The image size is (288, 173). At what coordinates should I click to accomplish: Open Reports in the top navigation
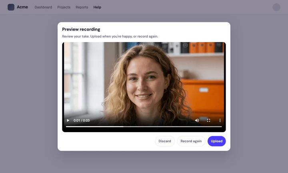pos(82,7)
